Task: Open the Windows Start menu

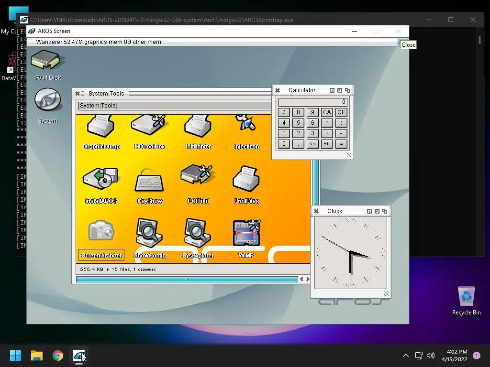Action: click(x=15, y=356)
